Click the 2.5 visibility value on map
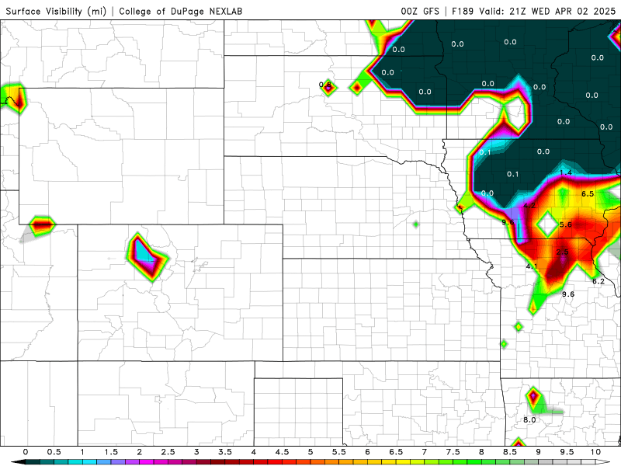 click(x=562, y=252)
